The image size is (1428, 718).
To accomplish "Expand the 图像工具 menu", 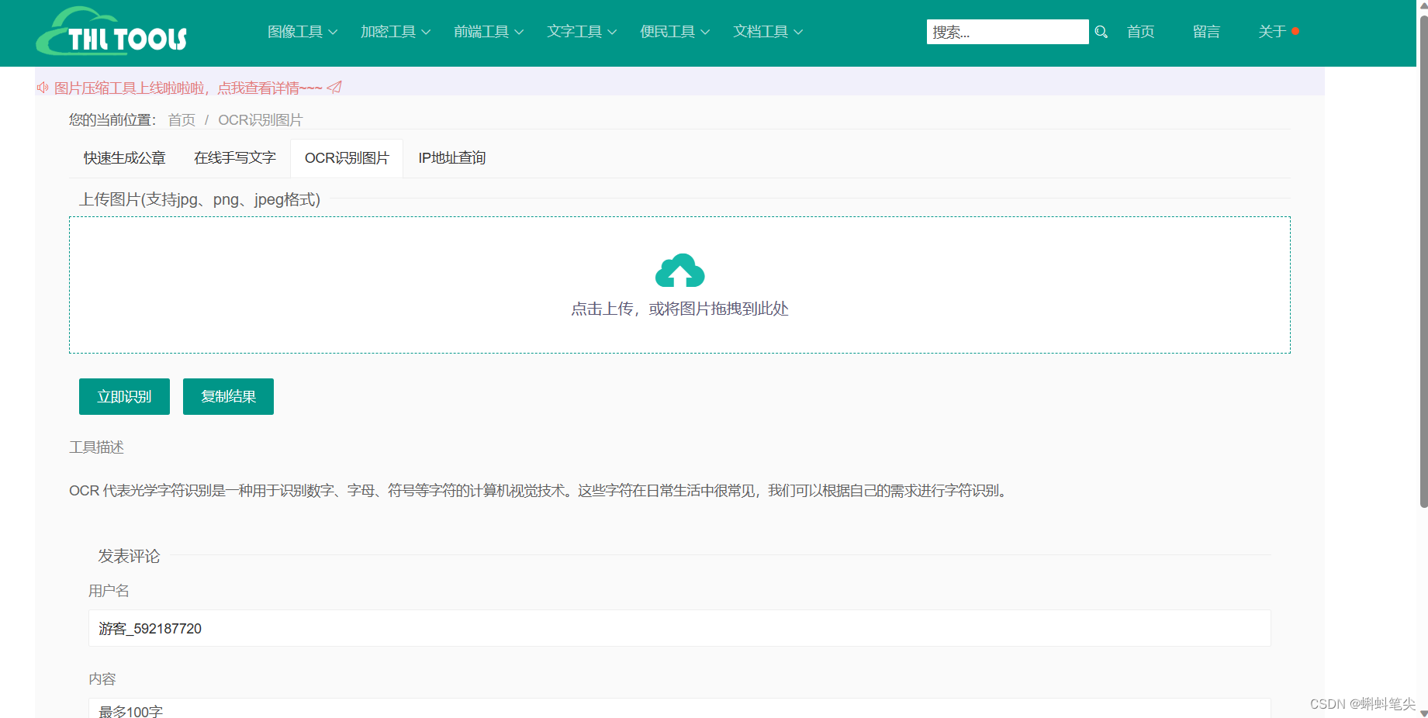I will pos(303,32).
